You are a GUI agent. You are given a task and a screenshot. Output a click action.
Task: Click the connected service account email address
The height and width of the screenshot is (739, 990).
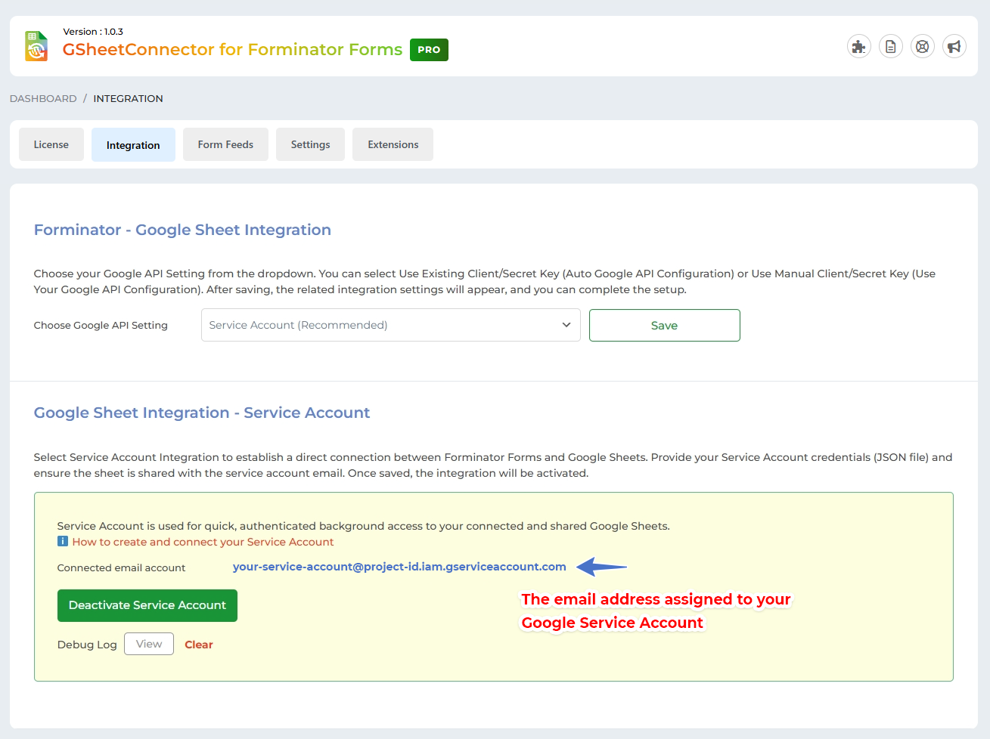399,567
